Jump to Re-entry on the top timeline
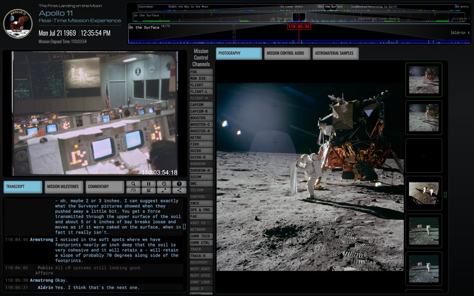The image size is (474, 296). tap(462, 7)
